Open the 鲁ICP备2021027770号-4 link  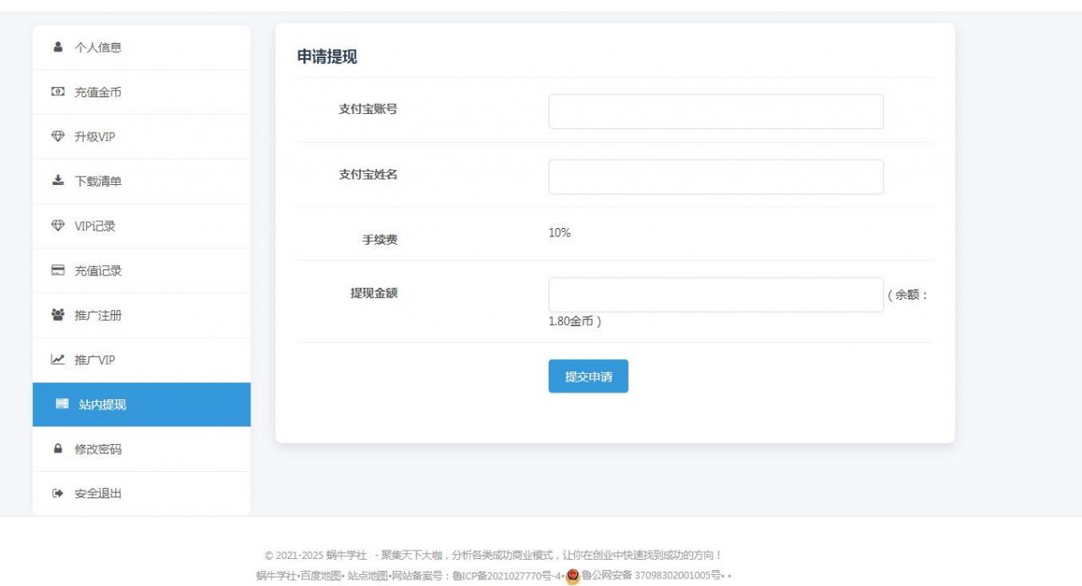point(507,576)
